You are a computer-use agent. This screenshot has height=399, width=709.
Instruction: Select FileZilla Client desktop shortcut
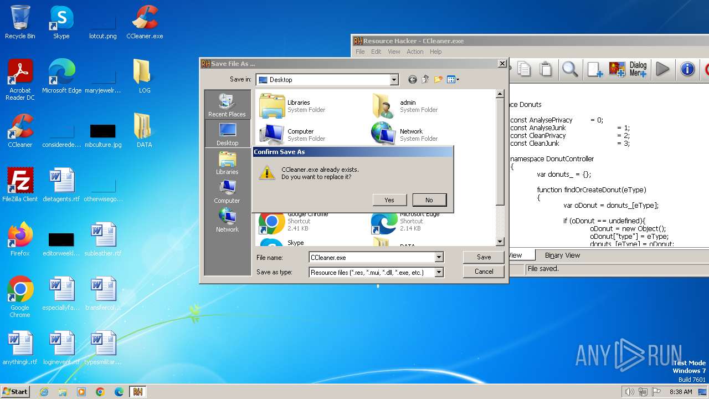pos(20,185)
